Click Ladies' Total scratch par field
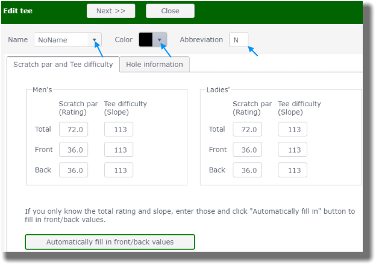This screenshot has height=265, width=376. pyautogui.click(x=247, y=129)
